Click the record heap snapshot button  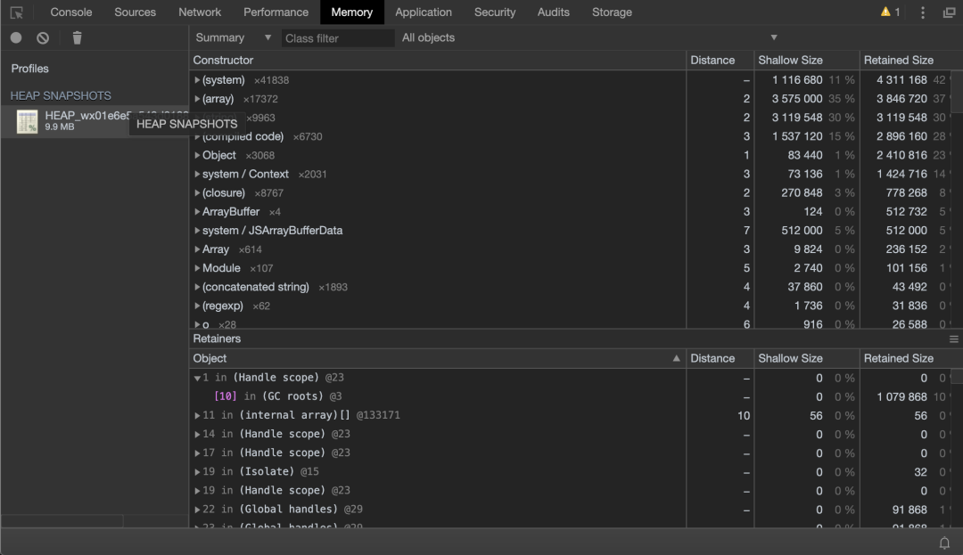coord(16,37)
